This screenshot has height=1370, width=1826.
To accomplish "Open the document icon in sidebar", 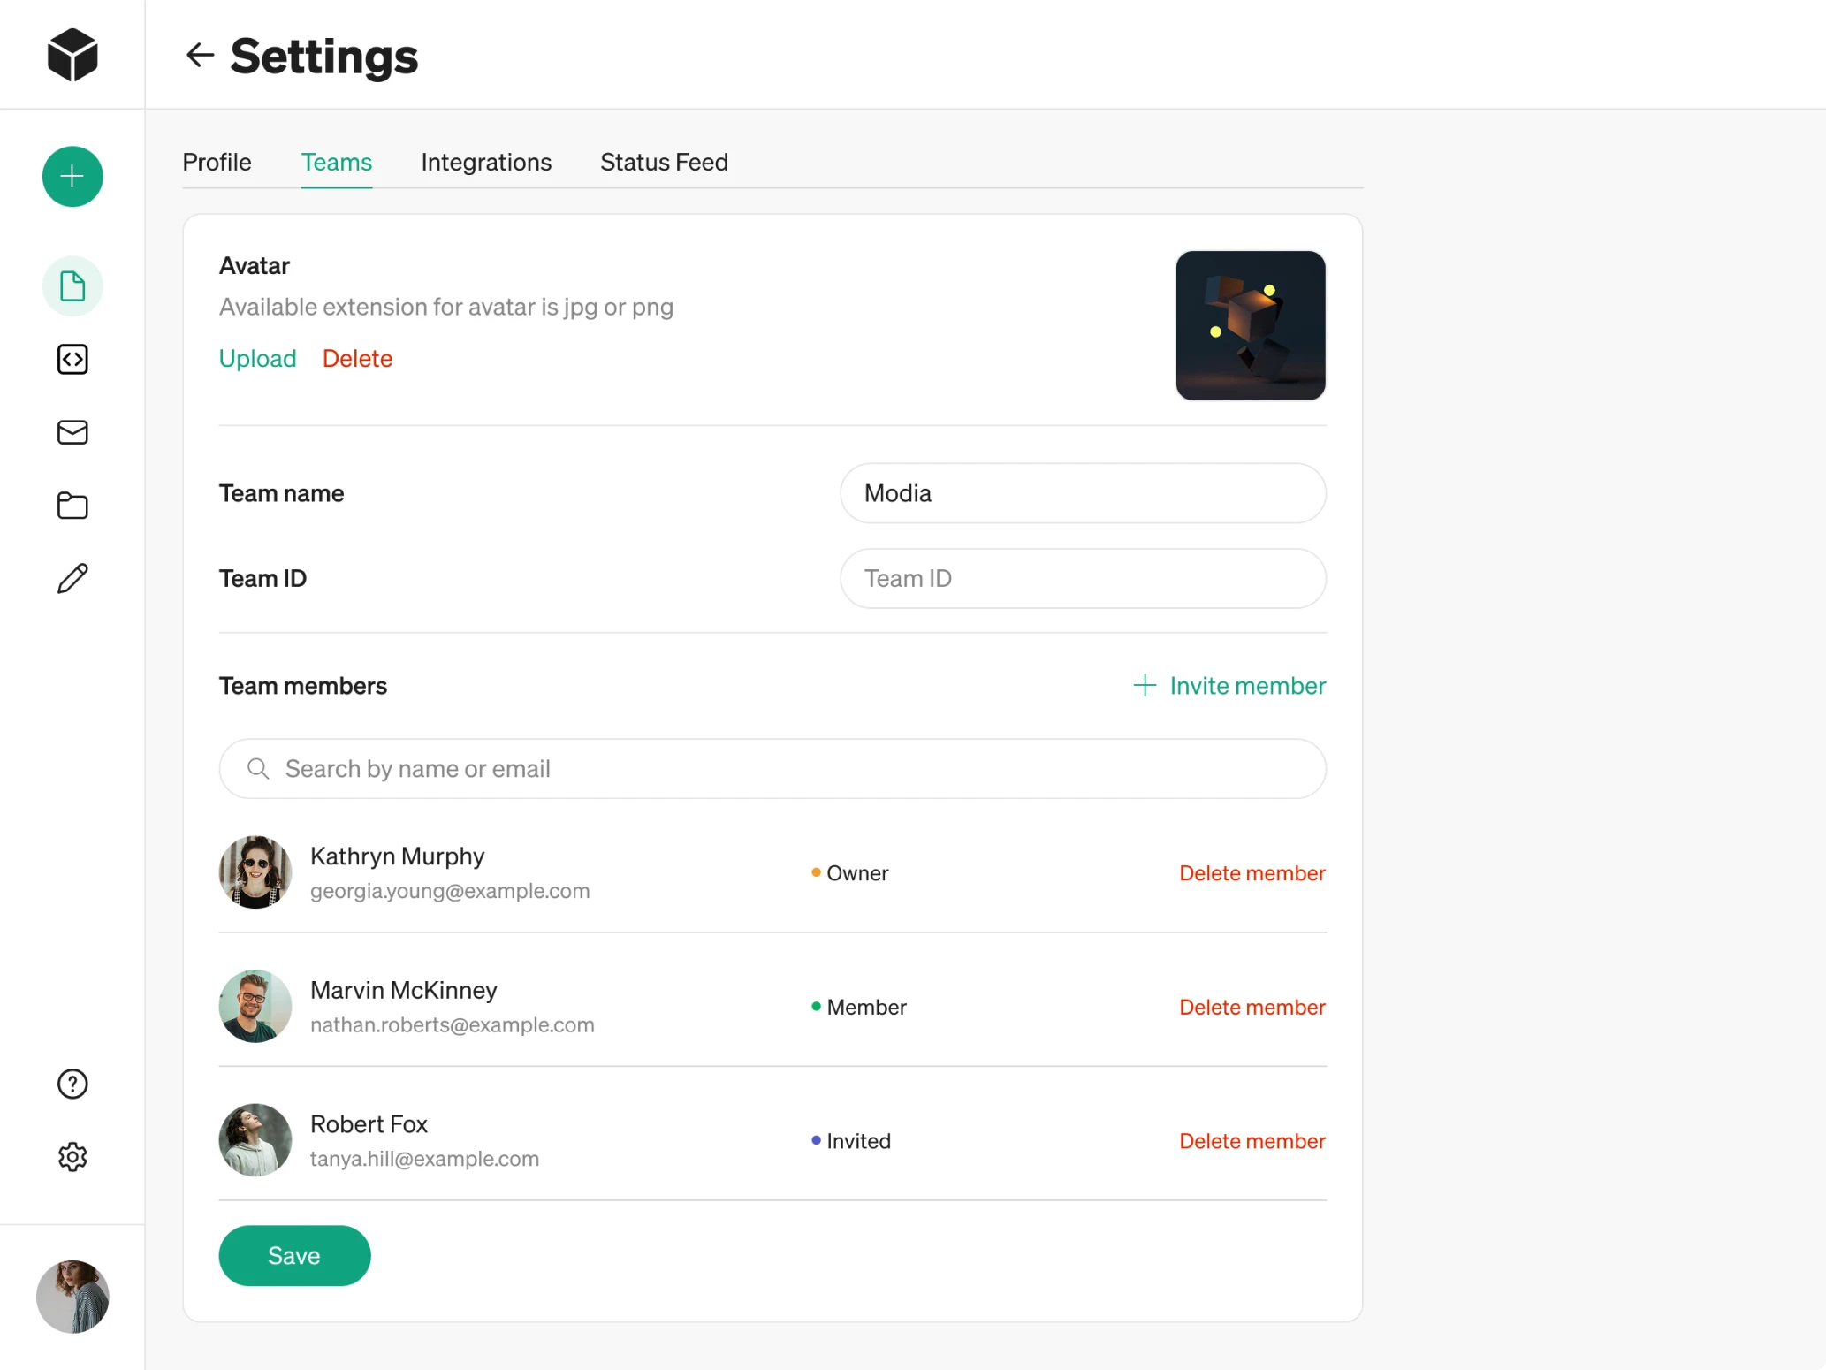I will (72, 286).
